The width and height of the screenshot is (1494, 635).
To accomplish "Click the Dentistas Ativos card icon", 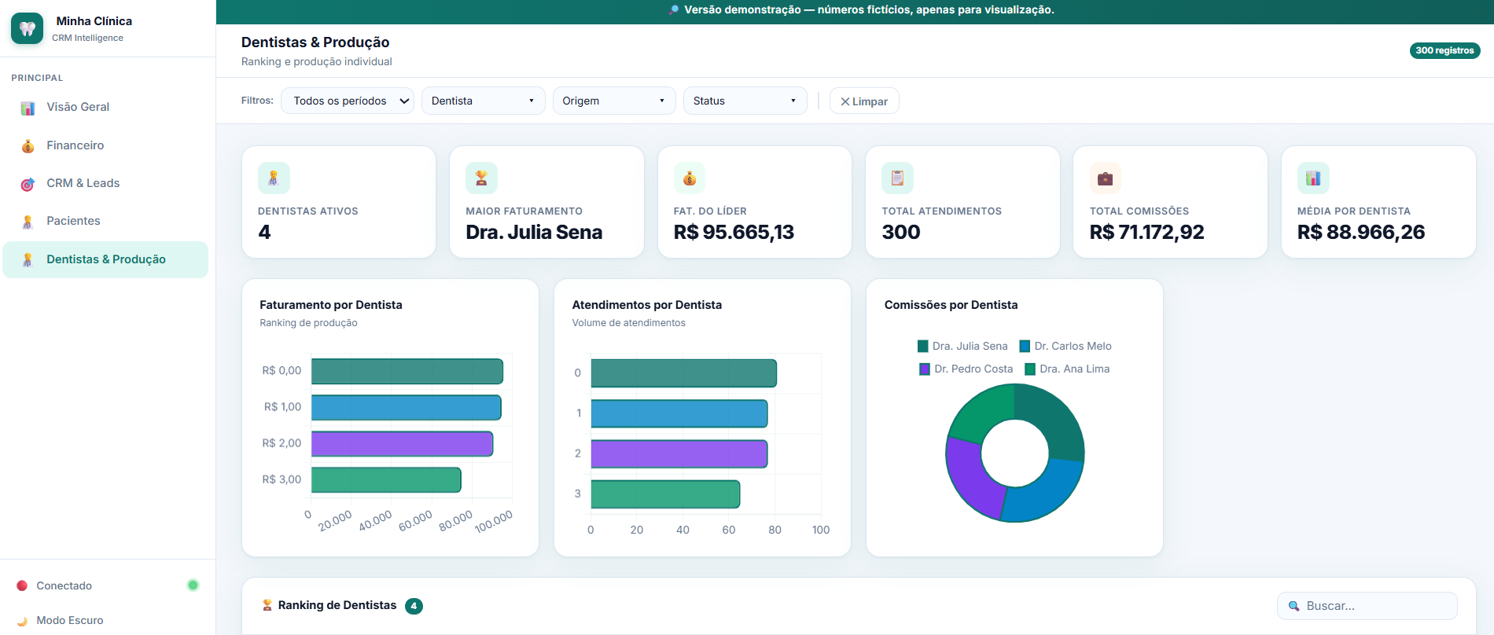I will tap(274, 178).
